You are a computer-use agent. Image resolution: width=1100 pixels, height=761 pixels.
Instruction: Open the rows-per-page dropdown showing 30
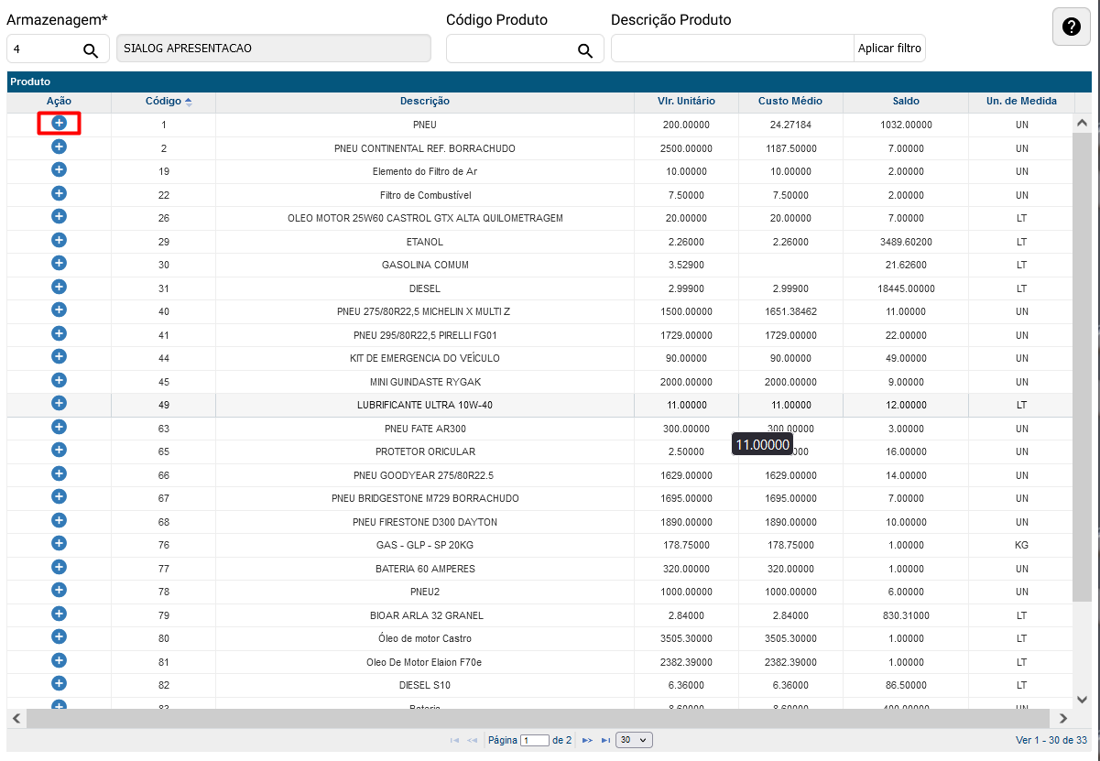634,740
